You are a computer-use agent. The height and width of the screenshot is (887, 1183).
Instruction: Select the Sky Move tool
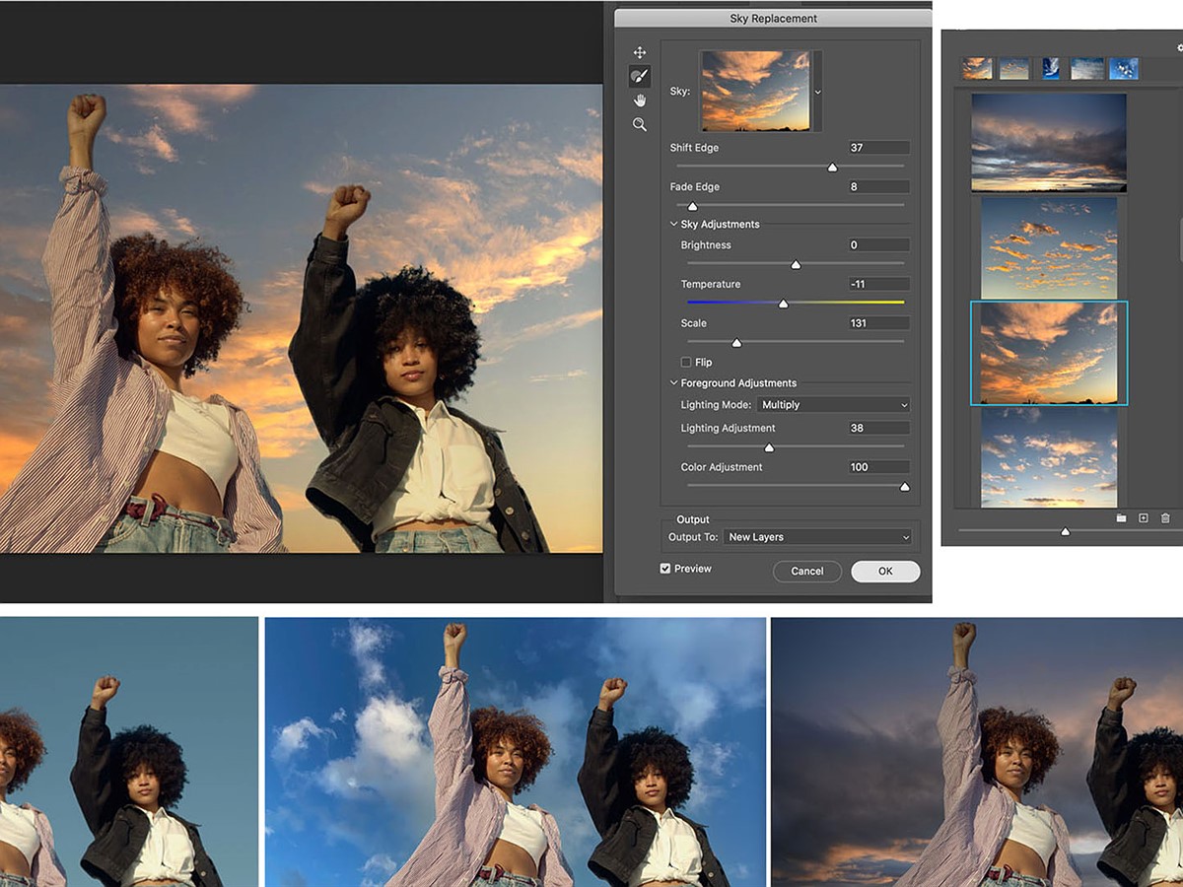[x=640, y=52]
